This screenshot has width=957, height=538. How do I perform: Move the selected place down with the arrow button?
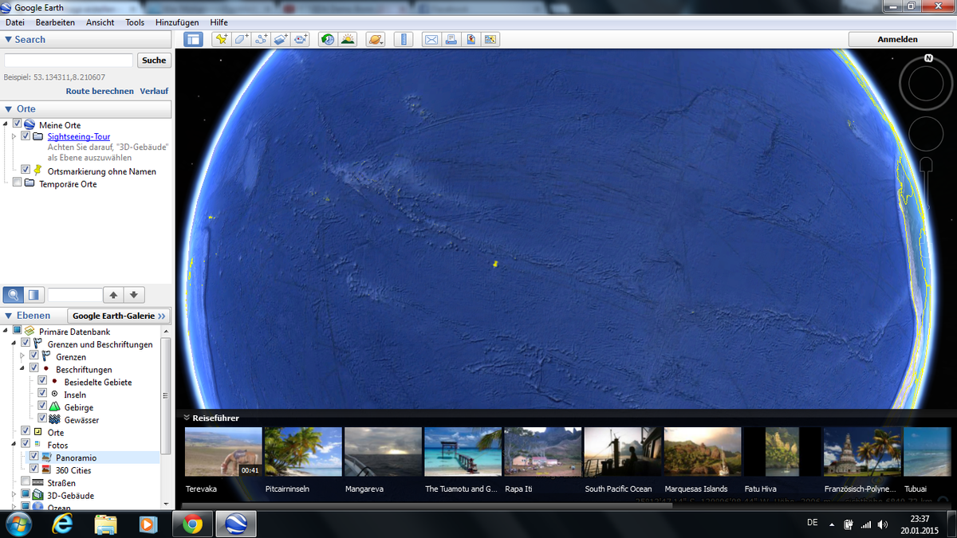click(x=134, y=295)
